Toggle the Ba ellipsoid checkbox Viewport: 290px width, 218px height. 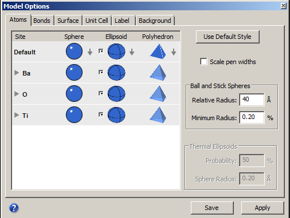pos(101,72)
